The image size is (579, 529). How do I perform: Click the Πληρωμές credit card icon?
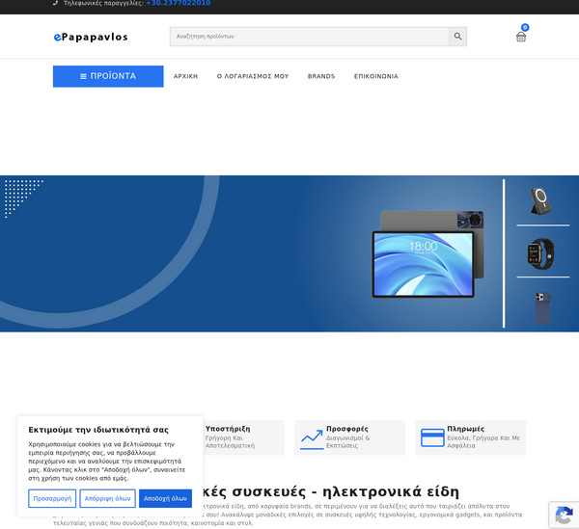432,437
